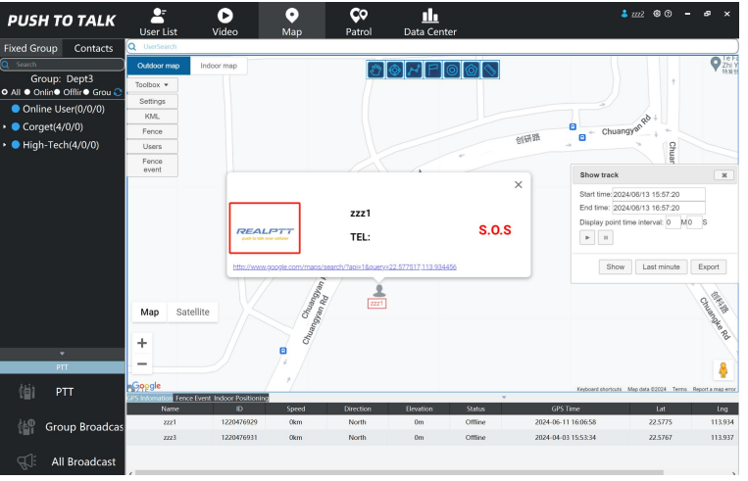
Task: Click the refresh icon beside group filters
Action: tap(119, 92)
